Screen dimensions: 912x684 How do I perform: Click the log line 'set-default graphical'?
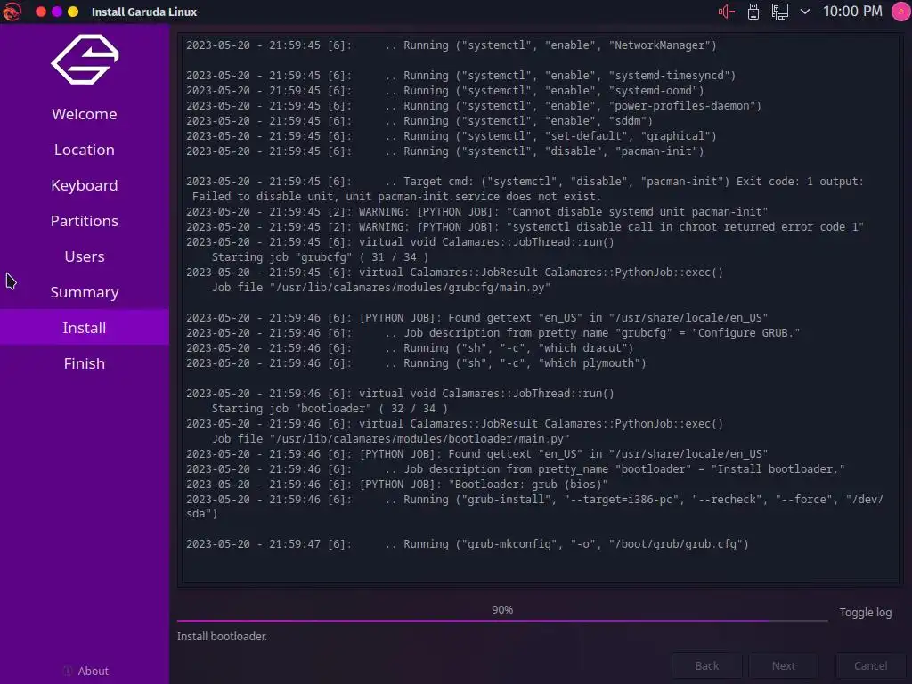pos(452,136)
